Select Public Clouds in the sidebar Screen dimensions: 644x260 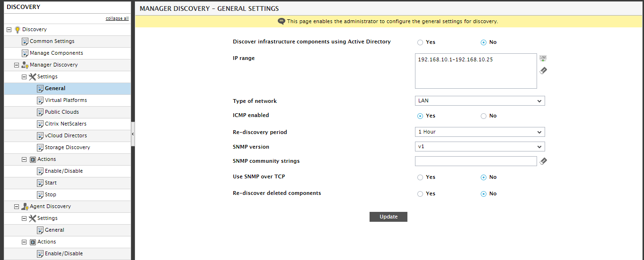coord(62,112)
